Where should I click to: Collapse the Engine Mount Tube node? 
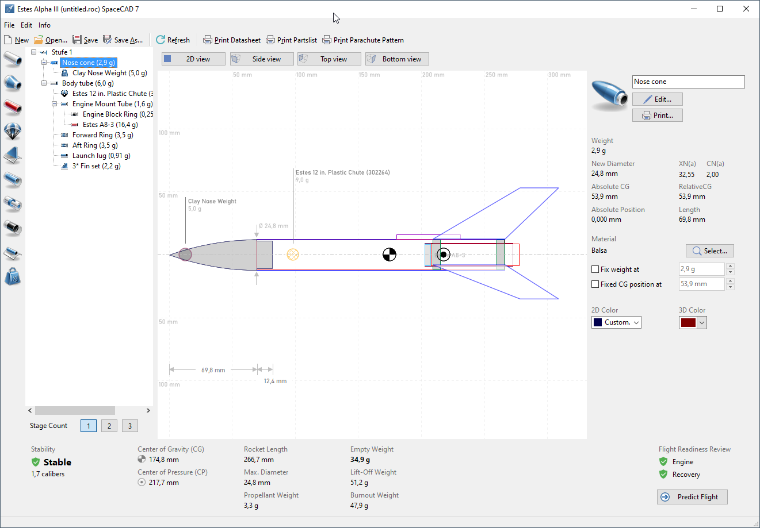(55, 104)
